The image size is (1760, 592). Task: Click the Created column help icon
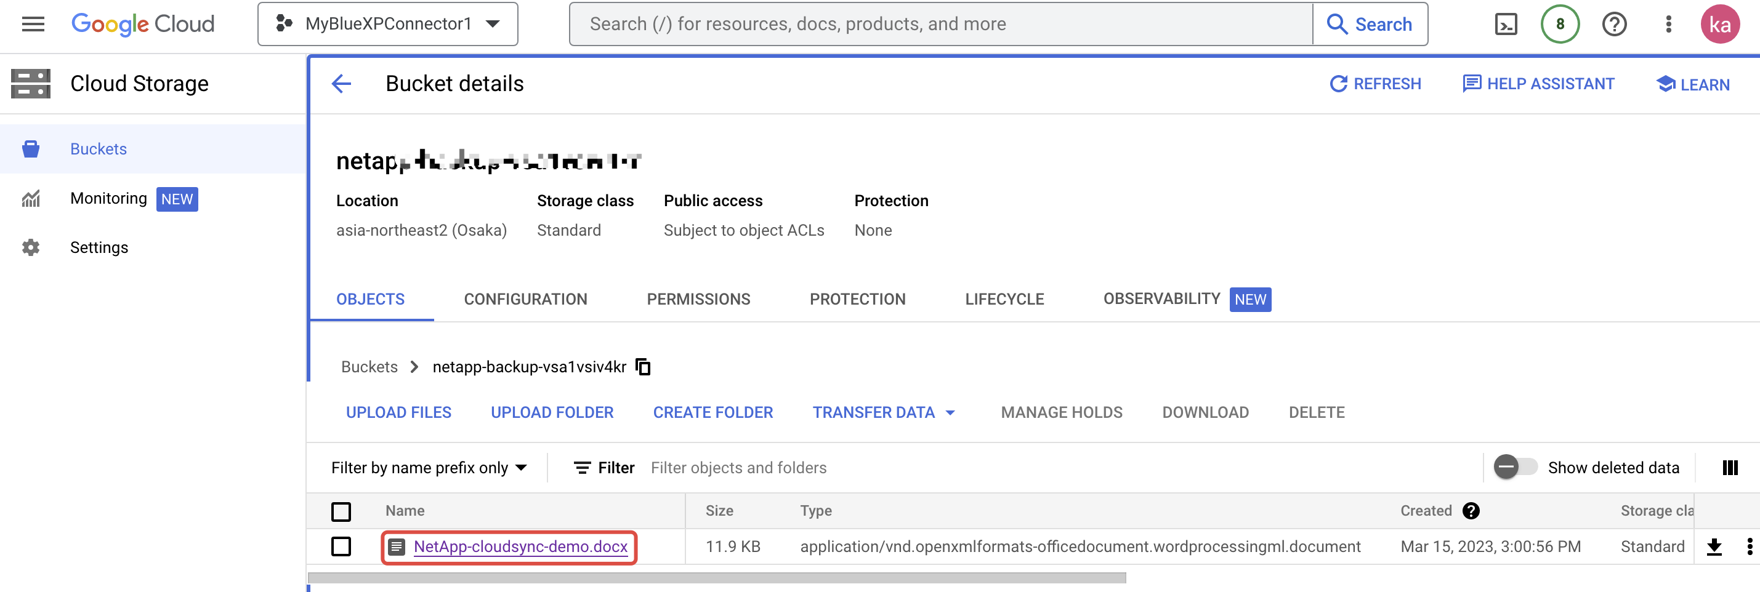(x=1471, y=511)
